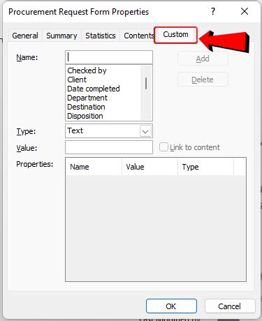Enable the Link to content checkbox

163,147
